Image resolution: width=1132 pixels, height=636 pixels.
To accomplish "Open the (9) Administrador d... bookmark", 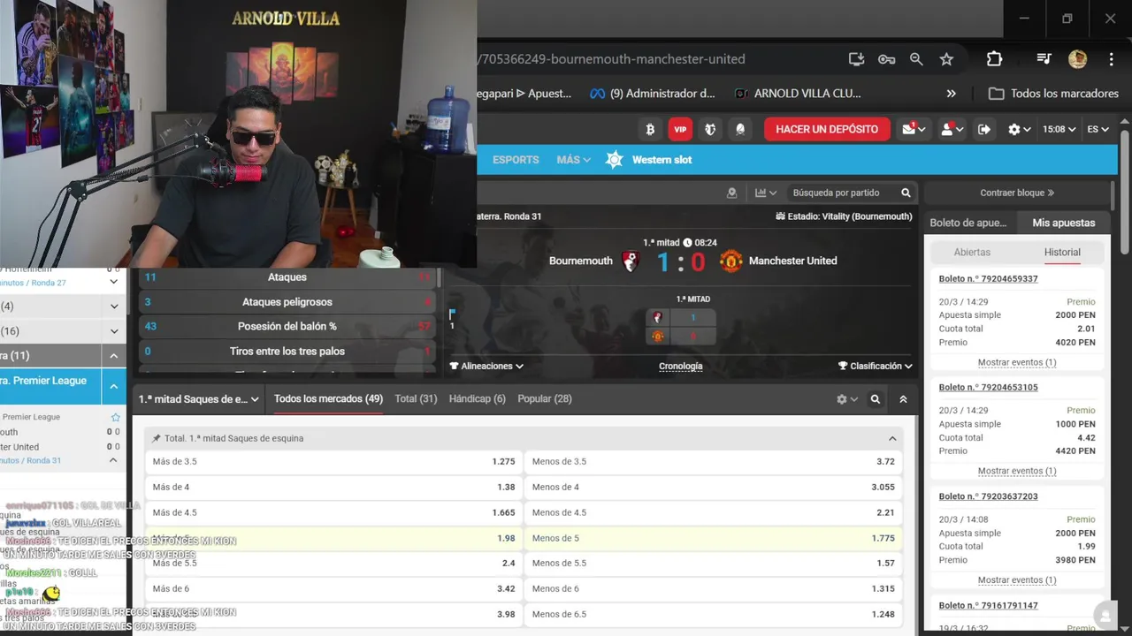I will tap(652, 94).
